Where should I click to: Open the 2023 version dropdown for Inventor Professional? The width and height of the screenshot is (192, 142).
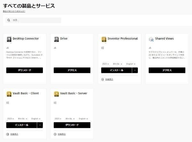point(105,64)
